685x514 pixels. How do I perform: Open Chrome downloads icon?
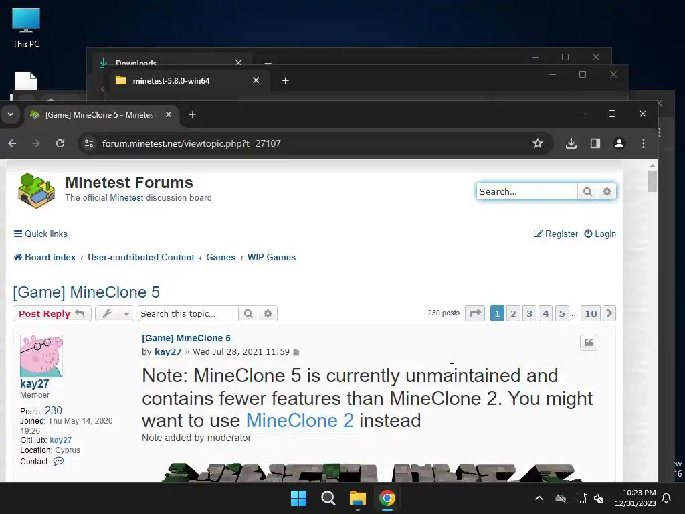pos(571,143)
